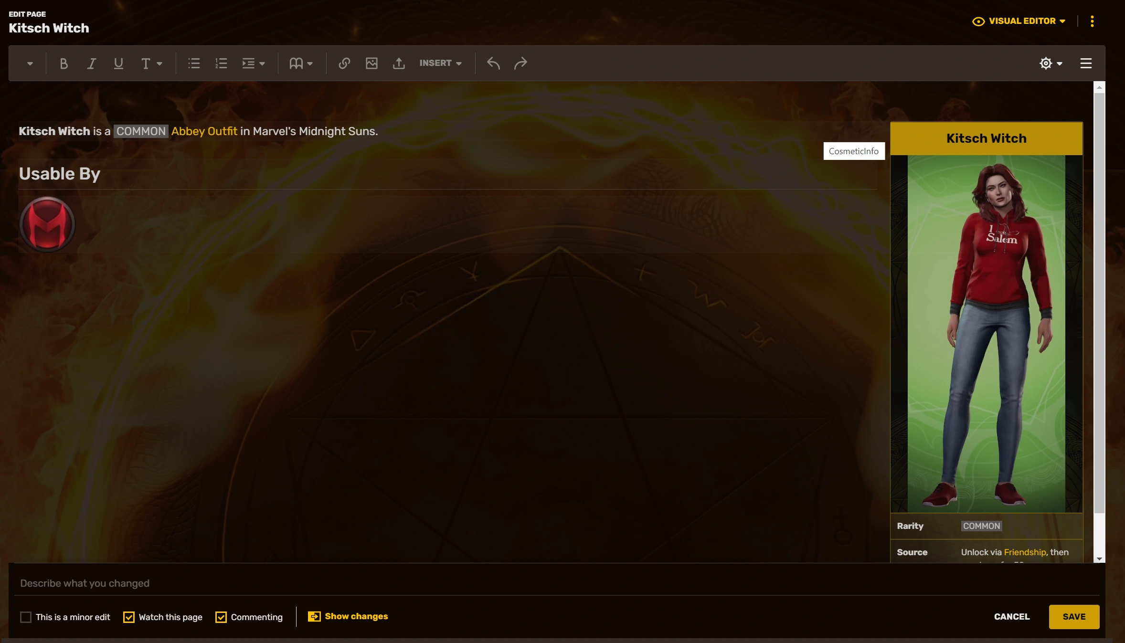
Task: Click the Abbey Outfit link
Action: click(204, 131)
